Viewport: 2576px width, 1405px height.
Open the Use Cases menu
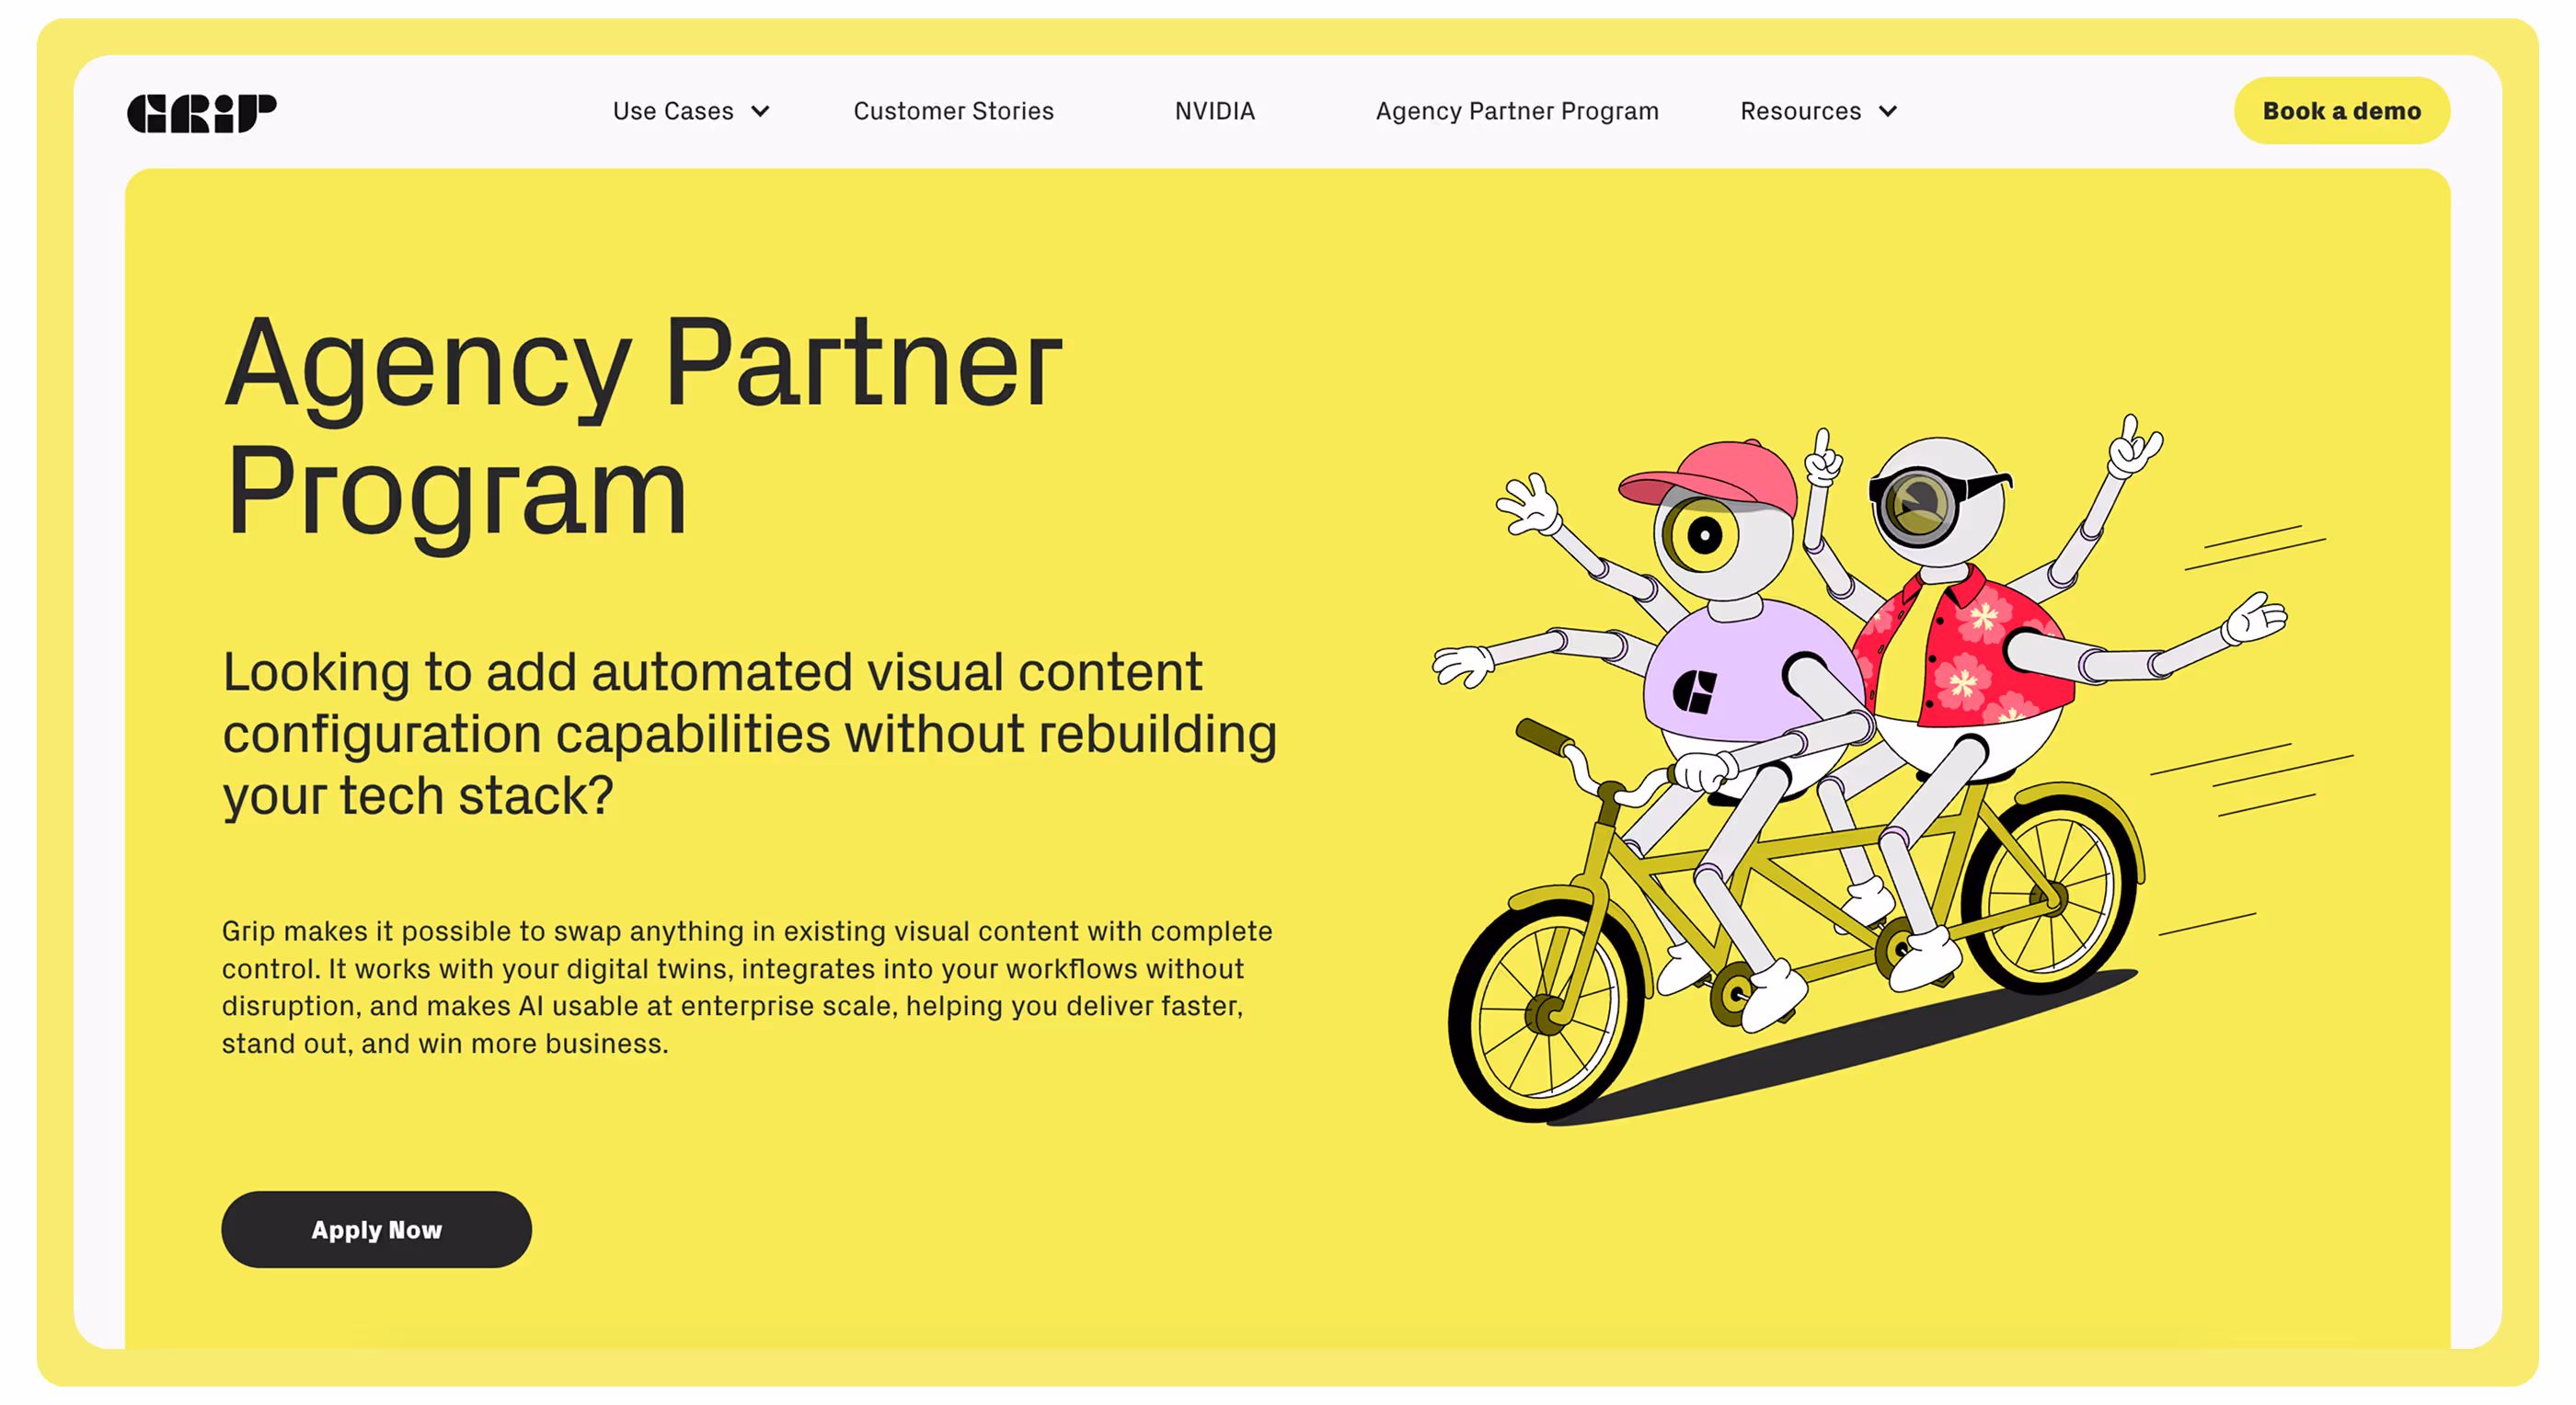pos(673,111)
